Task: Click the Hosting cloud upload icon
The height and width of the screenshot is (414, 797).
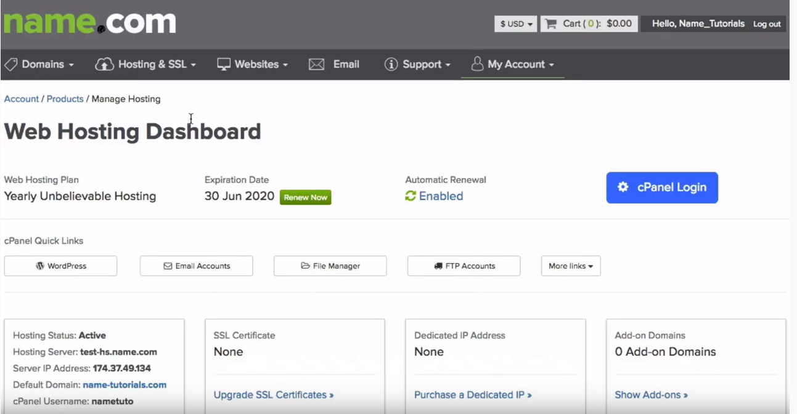Action: [x=104, y=64]
